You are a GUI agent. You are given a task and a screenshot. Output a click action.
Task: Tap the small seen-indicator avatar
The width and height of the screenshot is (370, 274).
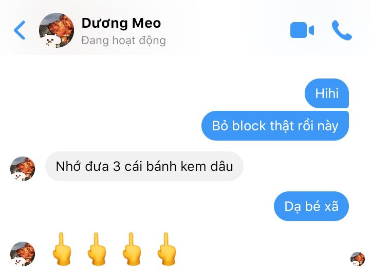click(358, 259)
